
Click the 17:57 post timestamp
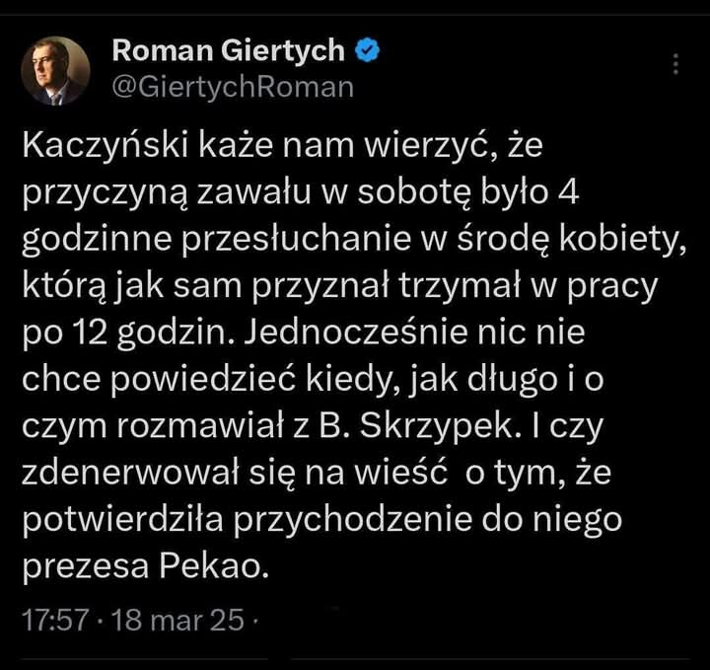point(52,623)
